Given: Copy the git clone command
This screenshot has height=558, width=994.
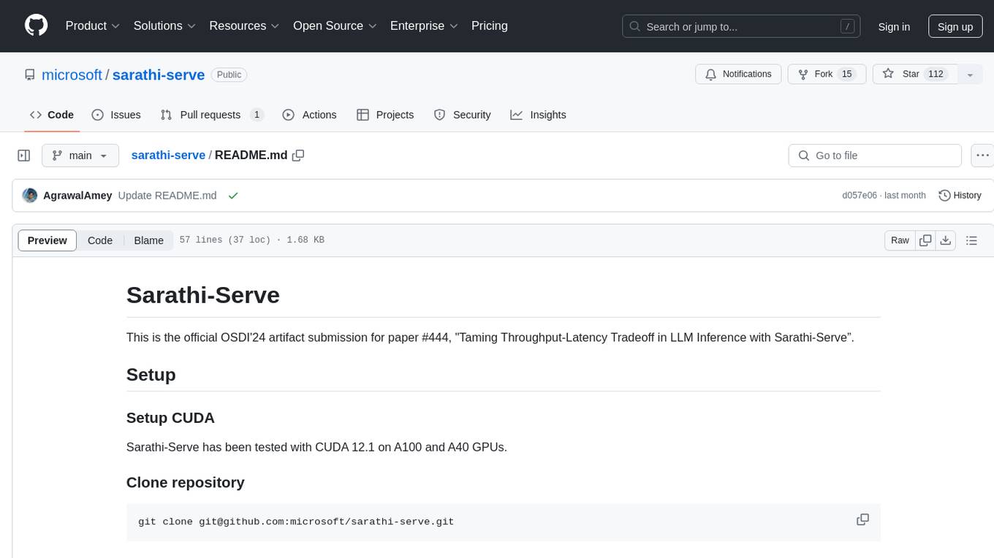Looking at the screenshot, I should pos(862,519).
